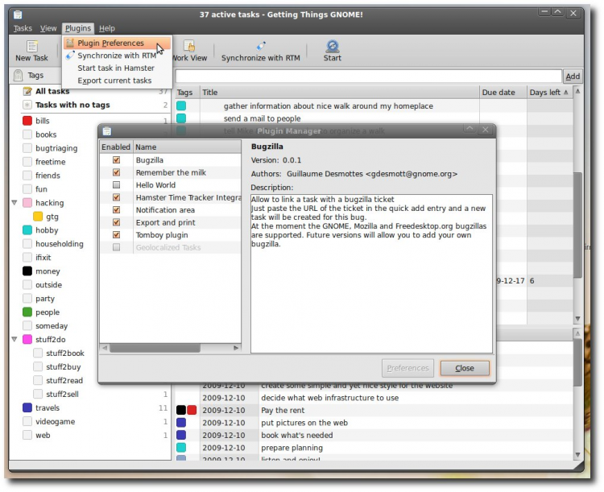Select the All tasks icon in sidebar
The image size is (604, 492).
(x=27, y=92)
